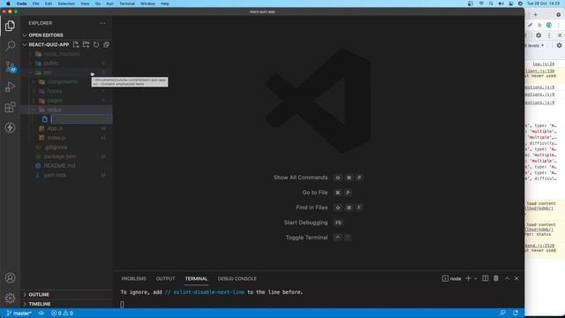The height and width of the screenshot is (318, 565).
Task: Click the log.js:24 source link in the console
Action: click(544, 64)
